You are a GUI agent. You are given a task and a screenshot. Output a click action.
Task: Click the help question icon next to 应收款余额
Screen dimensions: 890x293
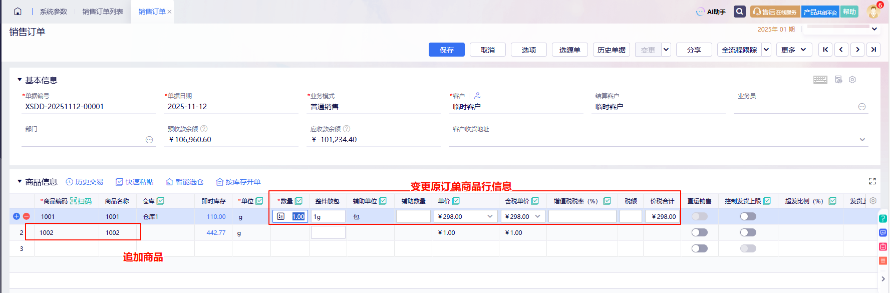pyautogui.click(x=347, y=129)
